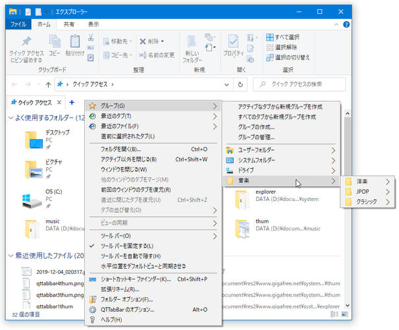
Task: Click 名前の変更 button
Action: [x=157, y=55]
